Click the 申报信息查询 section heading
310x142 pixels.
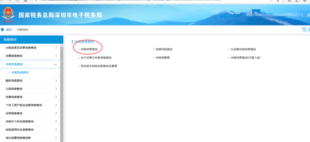coord(84,42)
